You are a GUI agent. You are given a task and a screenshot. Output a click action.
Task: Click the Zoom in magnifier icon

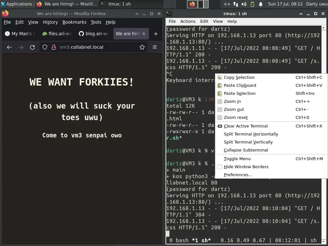pos(220,102)
